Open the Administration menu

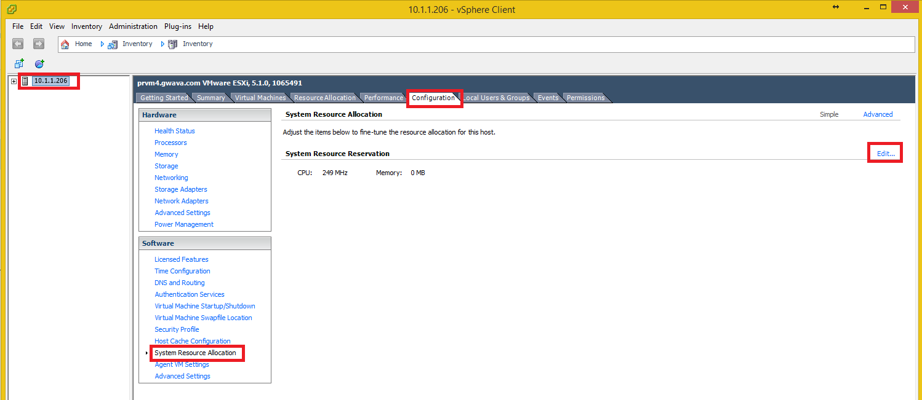tap(133, 26)
